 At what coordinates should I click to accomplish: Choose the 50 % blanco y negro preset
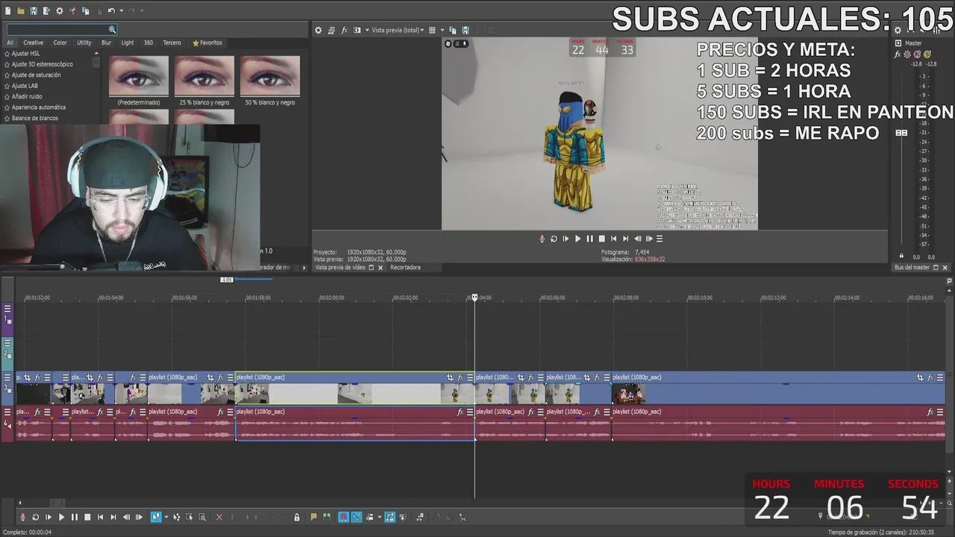pyautogui.click(x=270, y=76)
